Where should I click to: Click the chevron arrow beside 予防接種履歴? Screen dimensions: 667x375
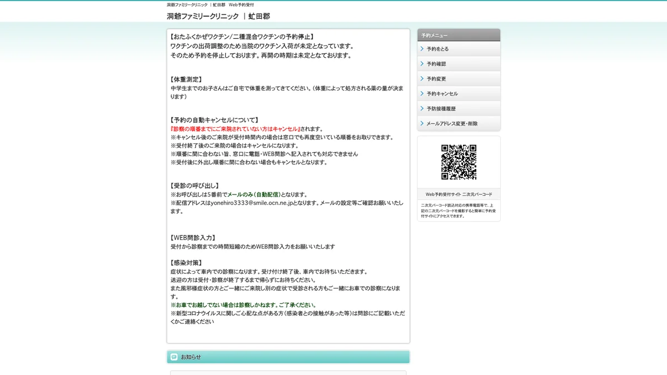click(x=422, y=109)
